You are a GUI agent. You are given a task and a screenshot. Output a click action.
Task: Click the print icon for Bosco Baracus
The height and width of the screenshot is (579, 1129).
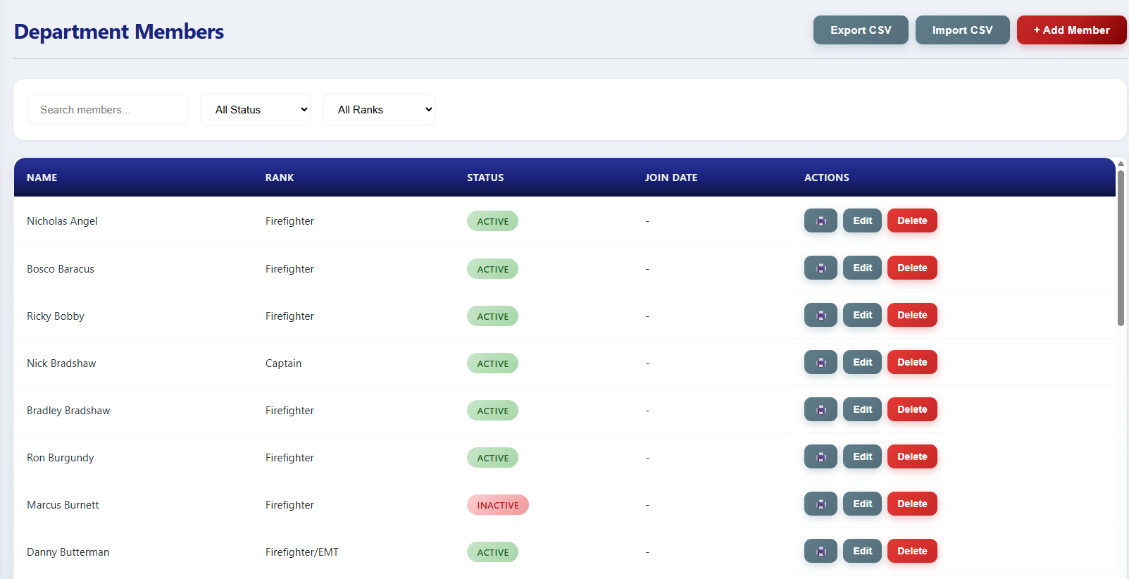click(x=821, y=268)
